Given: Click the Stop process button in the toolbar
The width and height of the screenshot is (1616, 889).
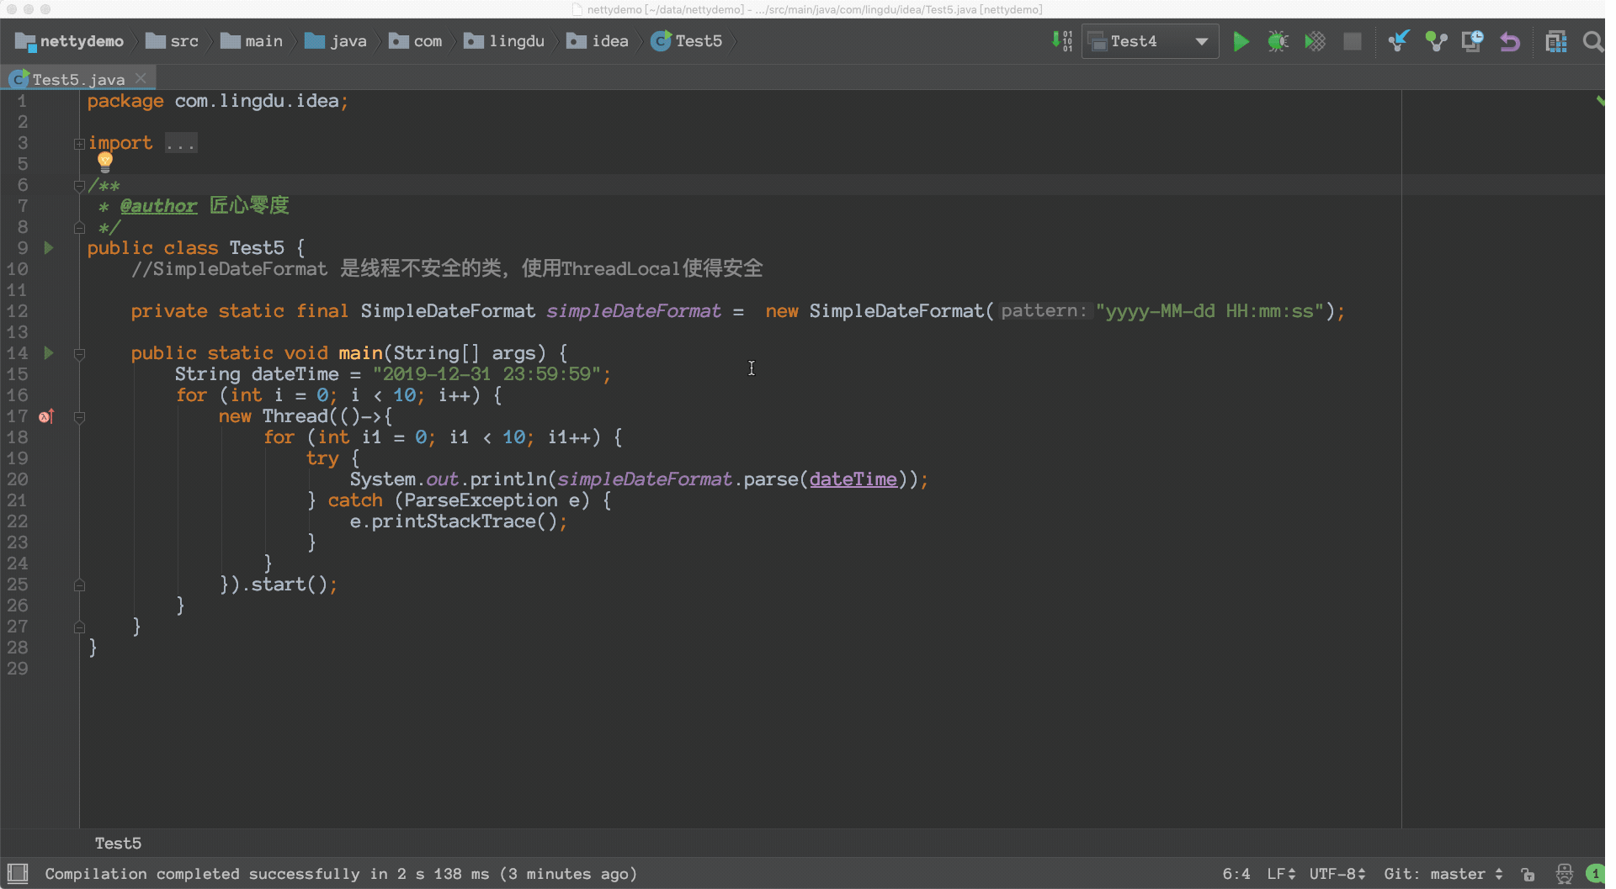Looking at the screenshot, I should coord(1353,40).
